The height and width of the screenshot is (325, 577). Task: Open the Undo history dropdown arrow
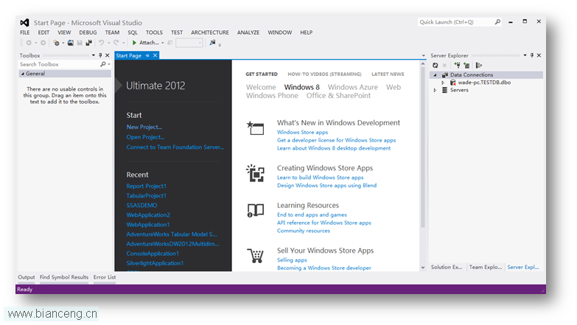pos(108,43)
